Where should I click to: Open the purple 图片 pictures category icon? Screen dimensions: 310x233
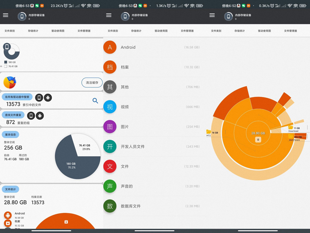pyautogui.click(x=110, y=126)
